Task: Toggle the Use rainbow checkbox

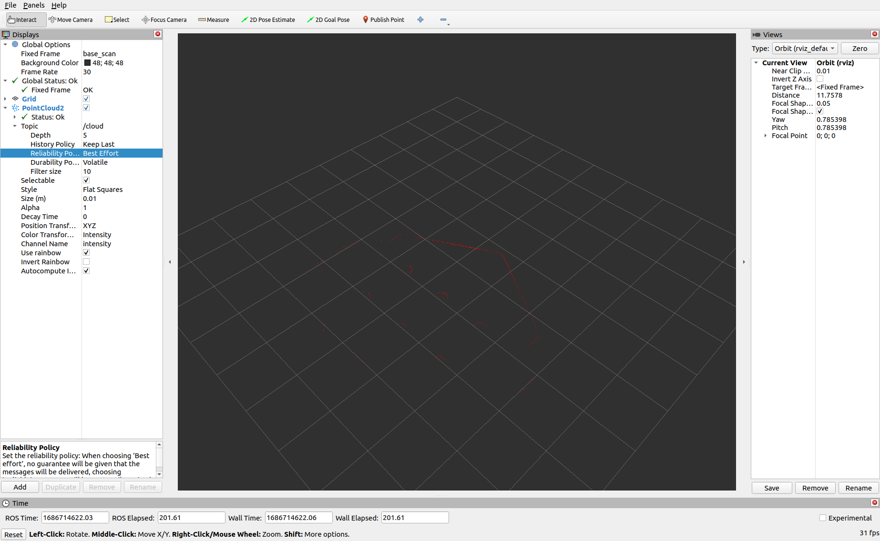Action: pos(86,252)
